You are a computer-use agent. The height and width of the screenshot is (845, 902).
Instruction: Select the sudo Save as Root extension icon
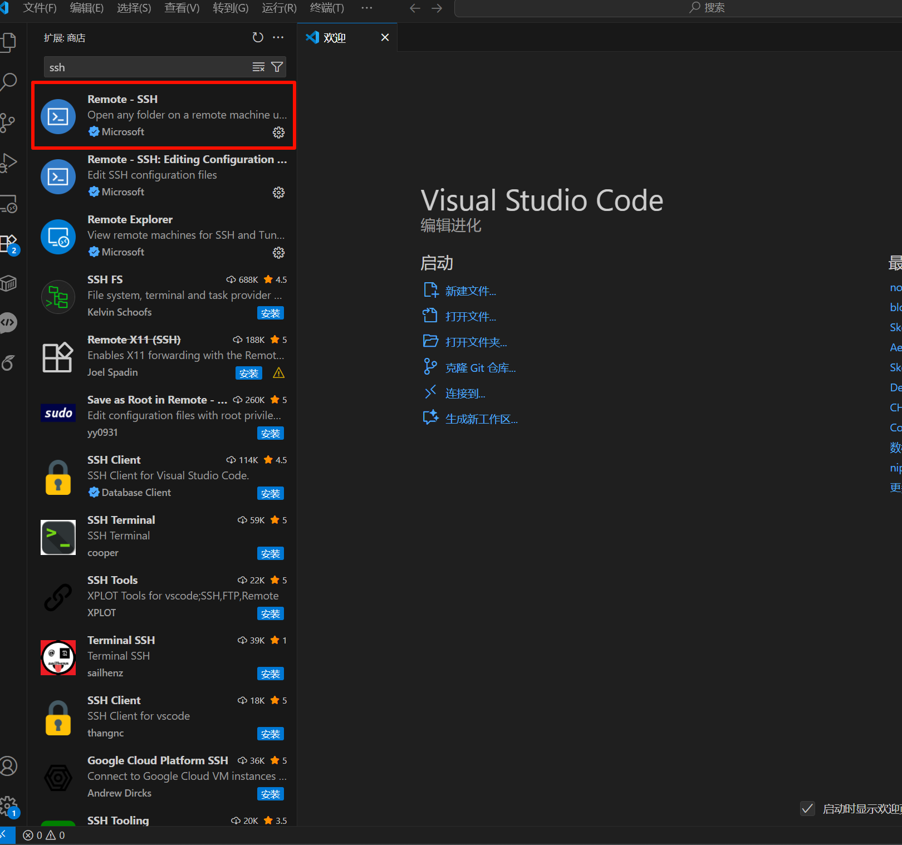58,412
